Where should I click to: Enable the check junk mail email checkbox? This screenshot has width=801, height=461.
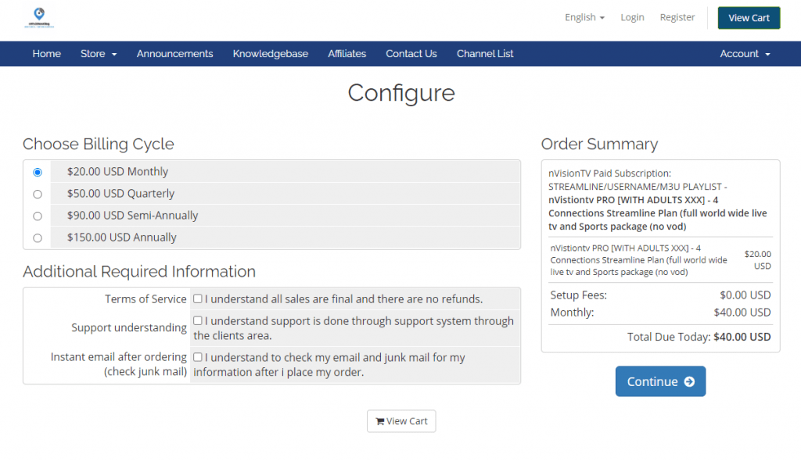(198, 357)
